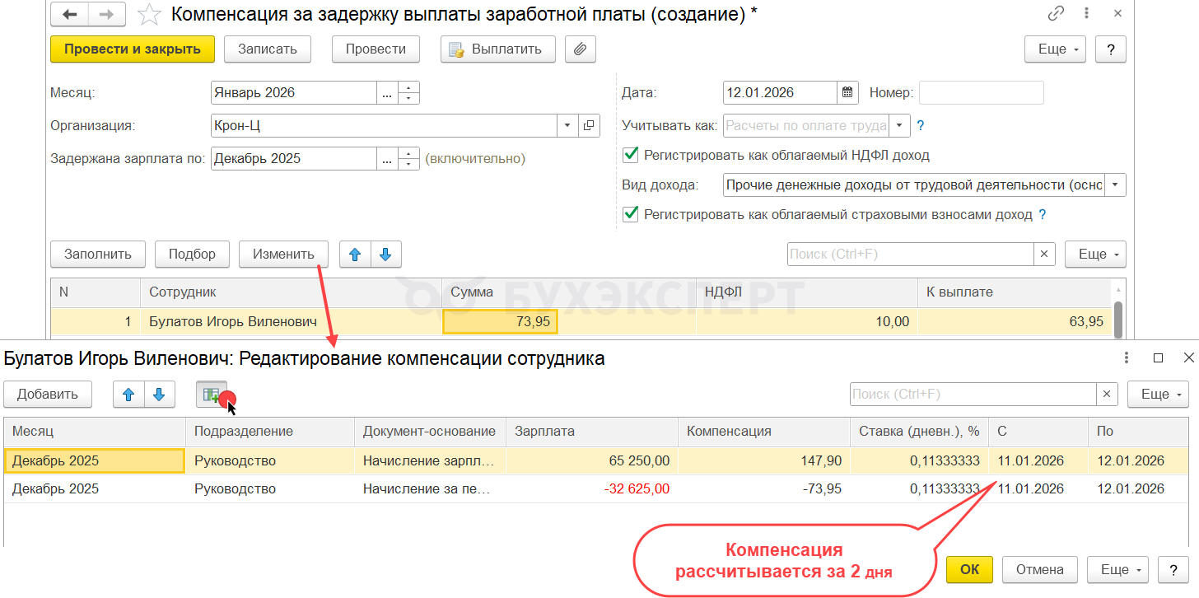Image resolution: width=1199 pixels, height=598 pixels.
Task: Open Еще menu beside the Отмена button
Action: 1119,569
